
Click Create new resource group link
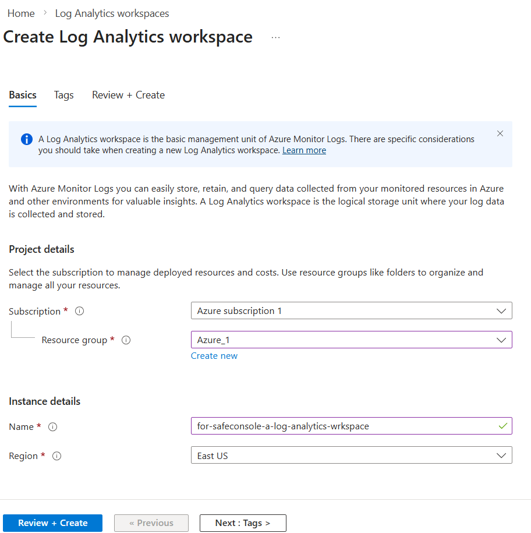(x=214, y=356)
